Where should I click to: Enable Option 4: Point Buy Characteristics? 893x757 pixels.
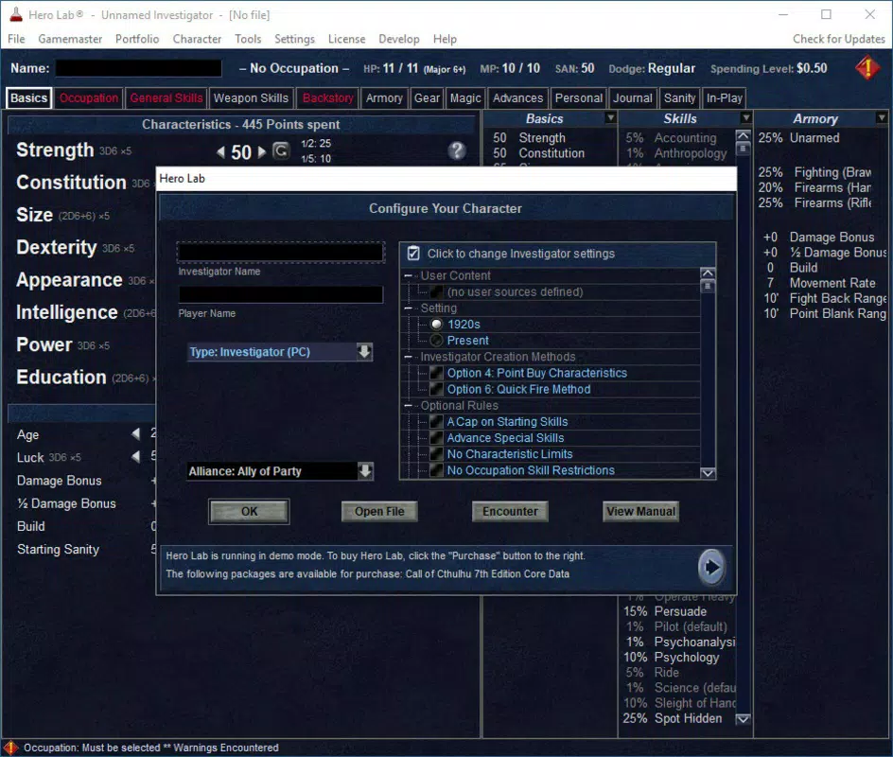436,373
